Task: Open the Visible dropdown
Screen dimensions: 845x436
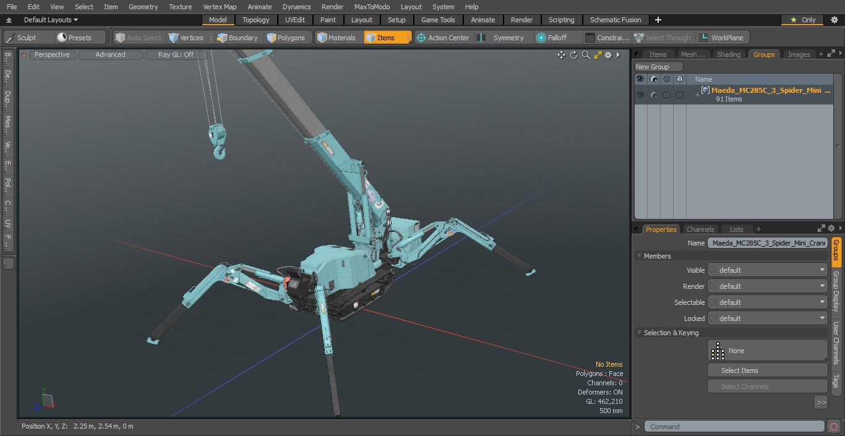Action: click(x=768, y=270)
